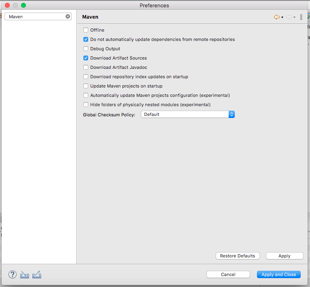
Task: Uncheck do not automatically update dependencies
Action: 86,39
